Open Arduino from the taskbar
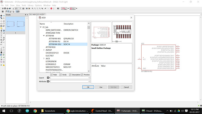This screenshot has width=202, height=114. (27, 111)
